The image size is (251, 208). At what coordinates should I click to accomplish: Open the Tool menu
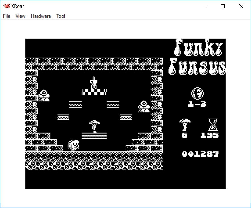tap(61, 16)
